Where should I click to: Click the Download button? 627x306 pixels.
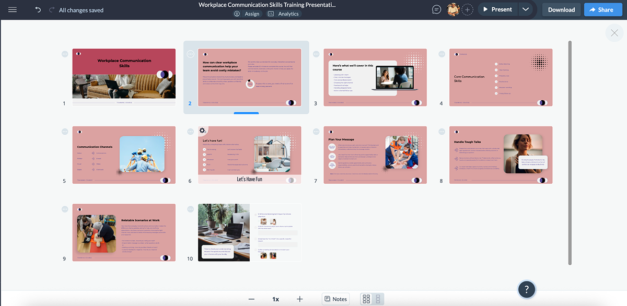561,9
